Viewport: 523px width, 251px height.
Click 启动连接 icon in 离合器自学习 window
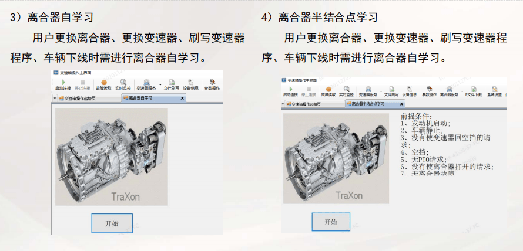(x=63, y=84)
